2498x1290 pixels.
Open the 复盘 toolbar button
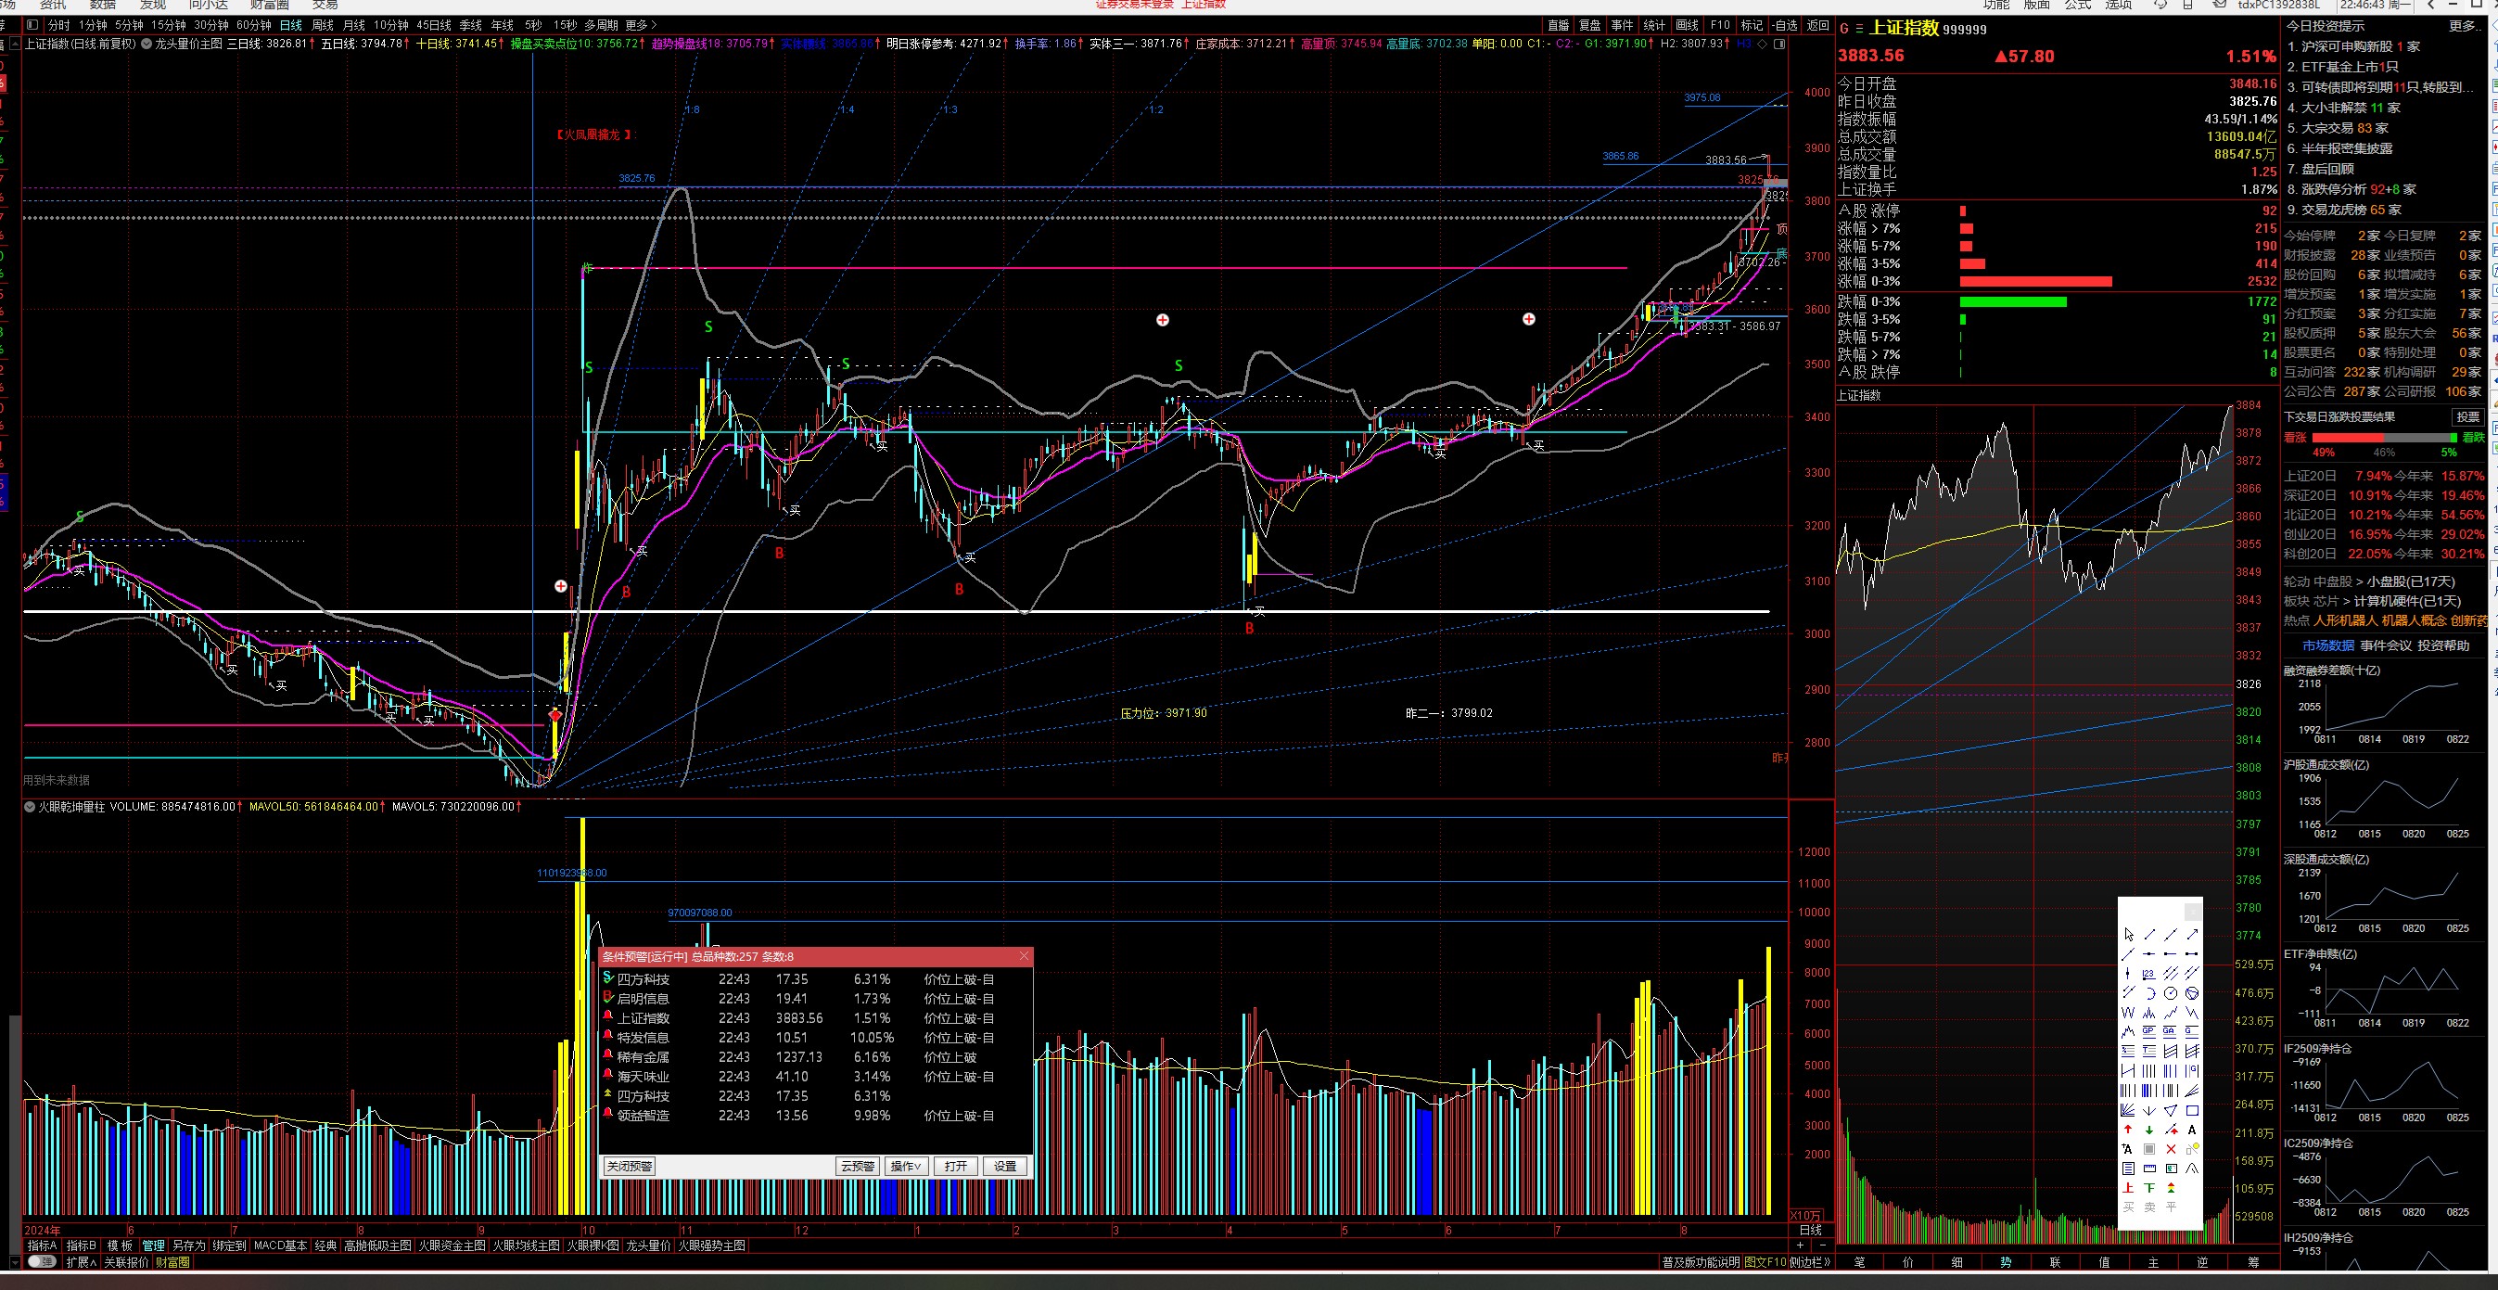(x=1590, y=25)
